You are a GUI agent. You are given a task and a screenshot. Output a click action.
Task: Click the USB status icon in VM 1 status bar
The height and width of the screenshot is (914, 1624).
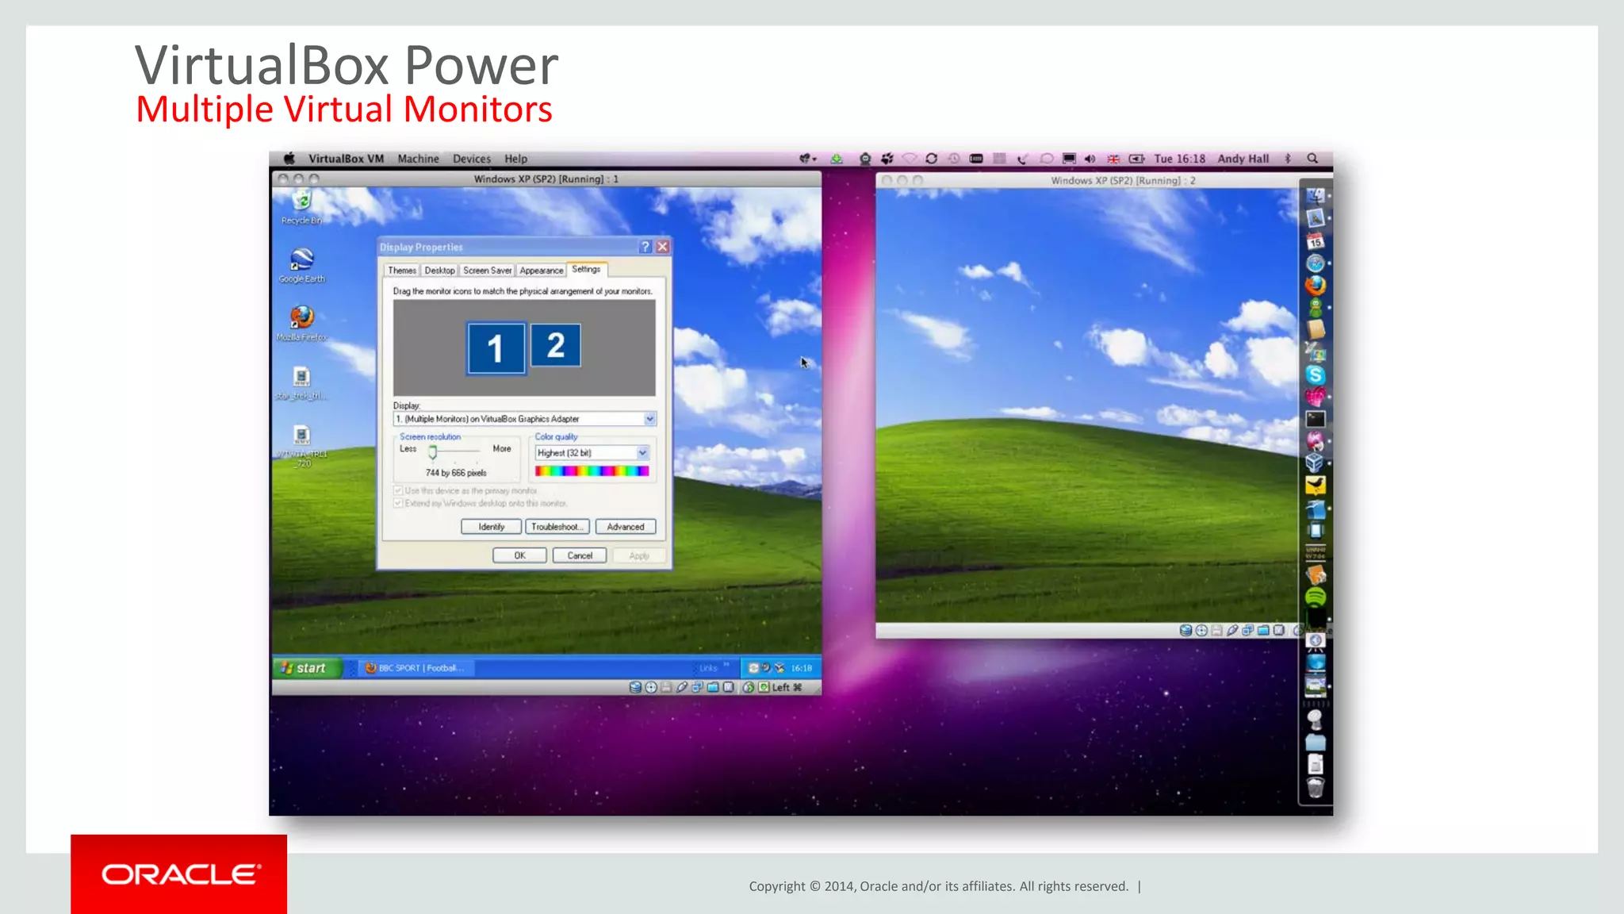tap(682, 687)
